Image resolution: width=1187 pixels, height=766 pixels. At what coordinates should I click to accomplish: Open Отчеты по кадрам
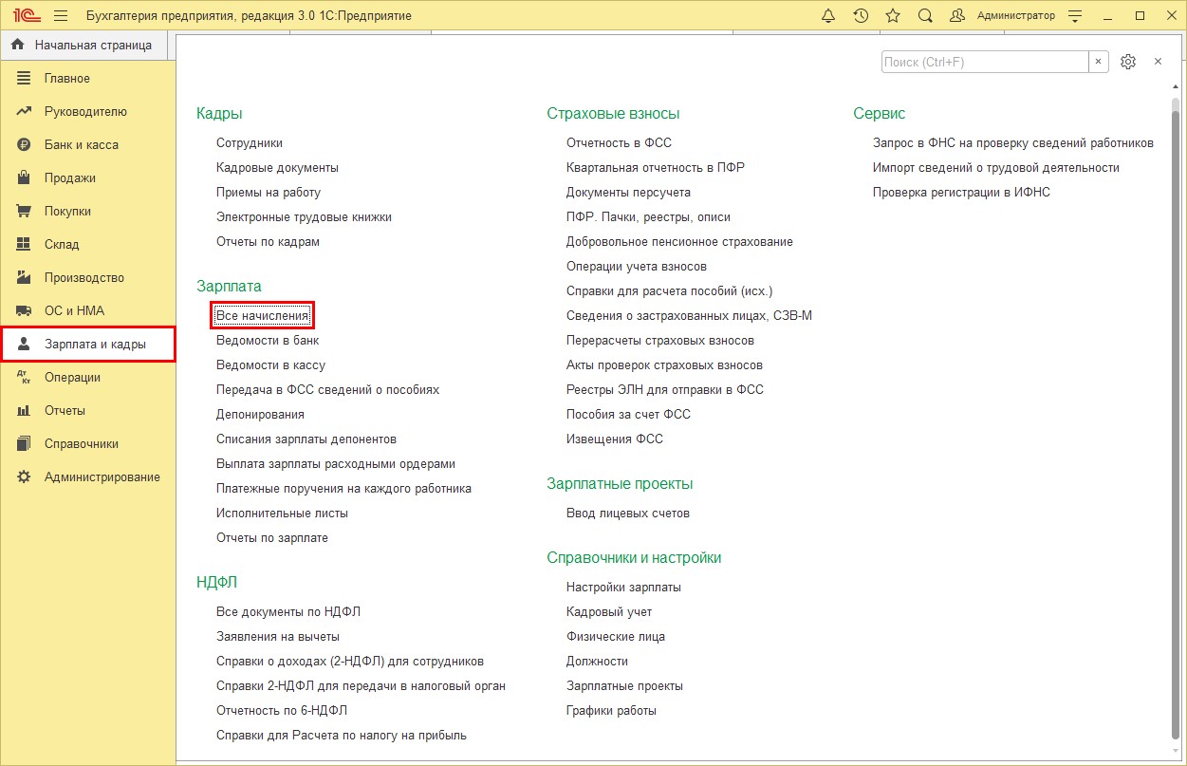(x=268, y=242)
